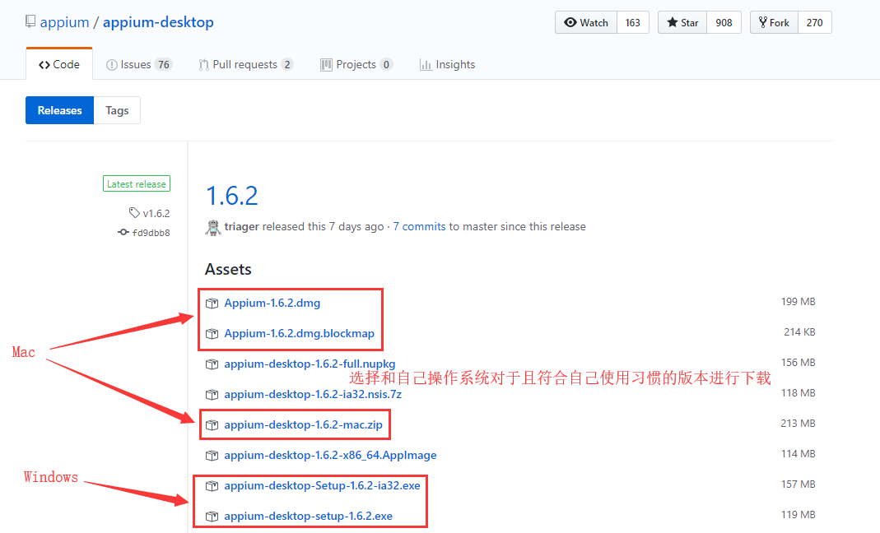The width and height of the screenshot is (880, 533).
Task: Open the 163 watchers count
Action: [633, 22]
